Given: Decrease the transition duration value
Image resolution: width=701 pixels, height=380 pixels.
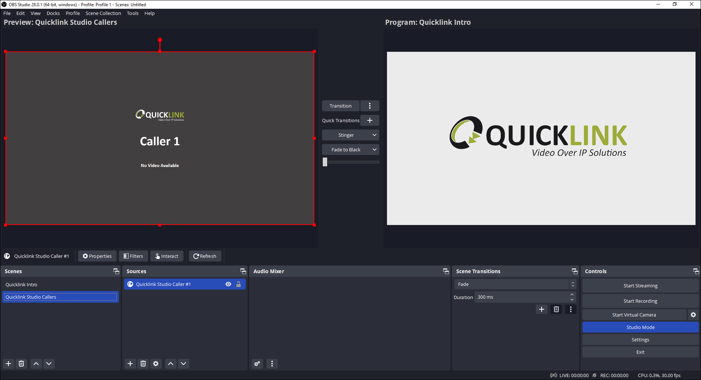Looking at the screenshot, I should [572, 300].
